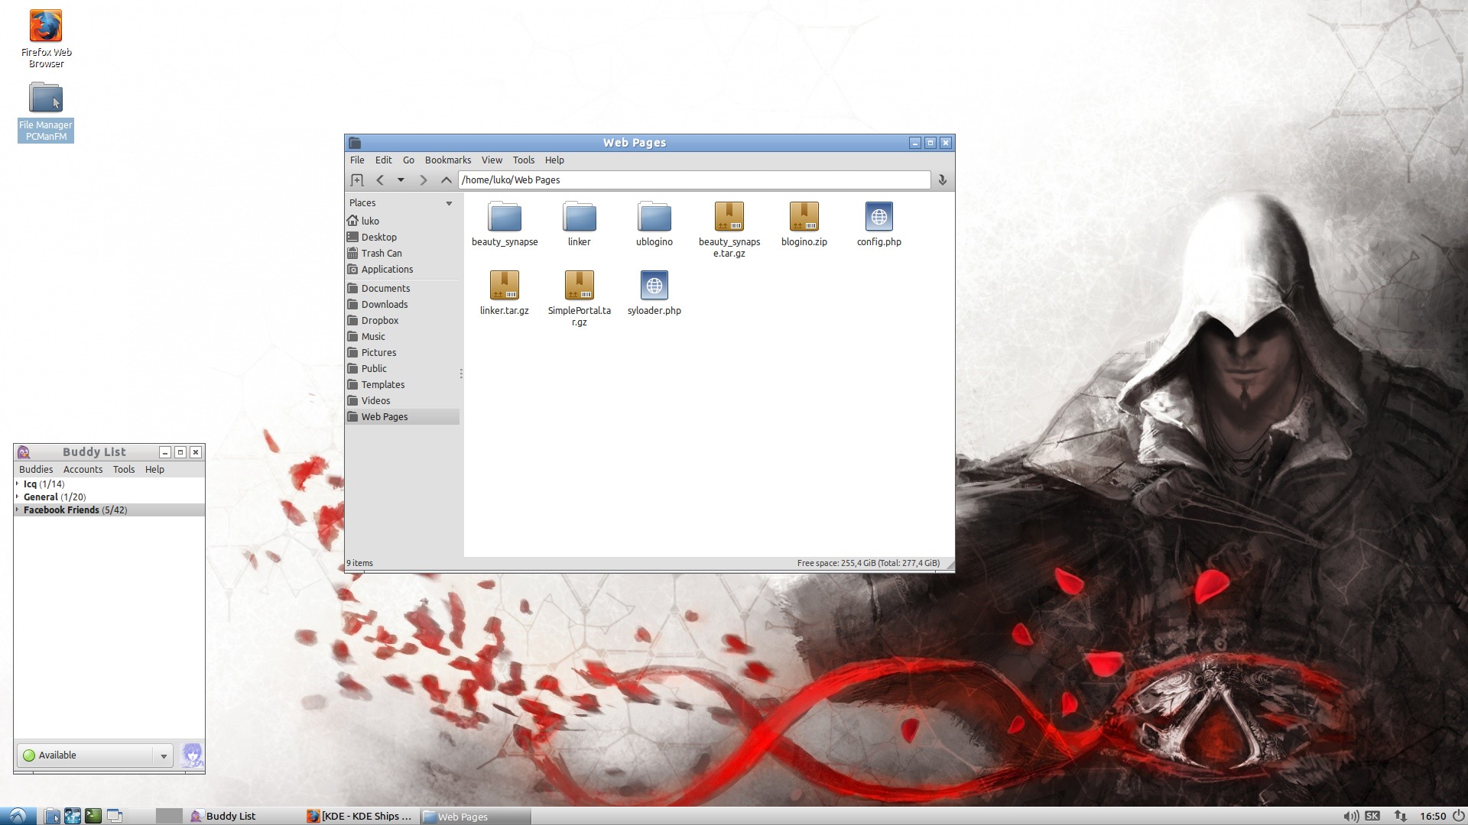Launch web browser globe icon in panel
Image resolution: width=1468 pixels, height=825 pixels.
point(73,816)
